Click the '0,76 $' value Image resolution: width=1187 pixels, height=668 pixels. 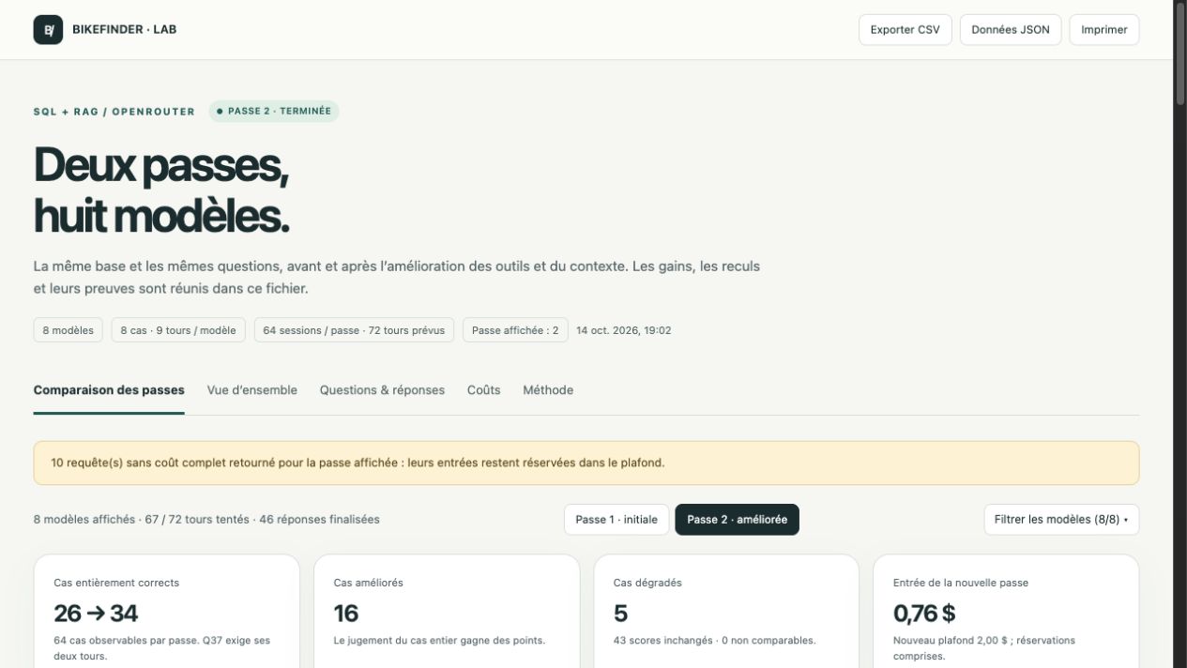click(x=924, y=614)
